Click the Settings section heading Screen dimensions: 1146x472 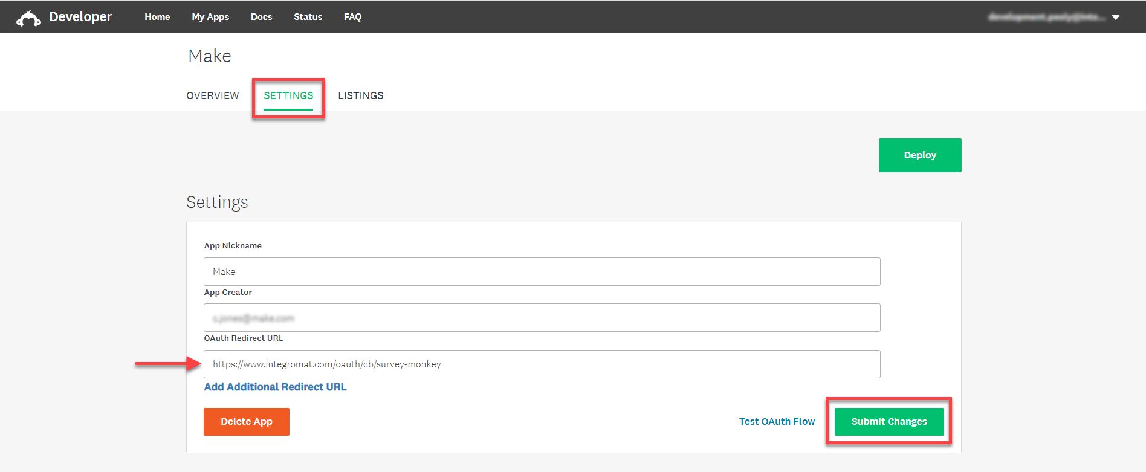point(217,202)
